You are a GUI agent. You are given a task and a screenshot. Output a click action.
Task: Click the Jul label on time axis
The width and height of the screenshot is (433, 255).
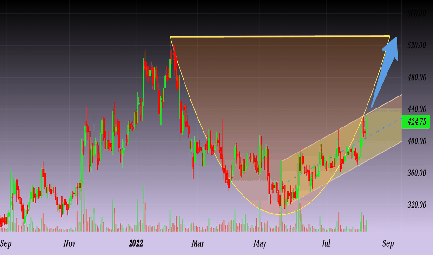click(x=326, y=243)
